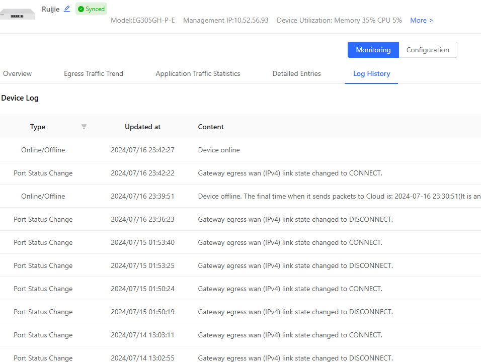Click CONNECT log content at 01:53:40

point(290,242)
